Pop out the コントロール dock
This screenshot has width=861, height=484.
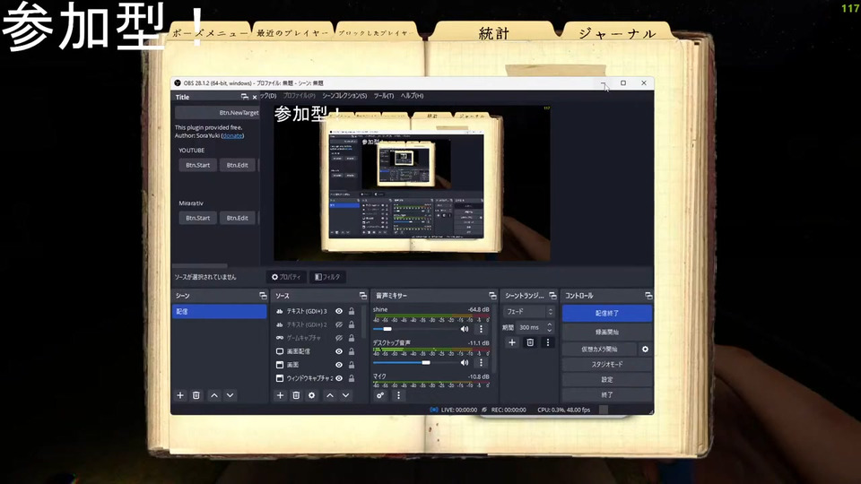pos(648,296)
